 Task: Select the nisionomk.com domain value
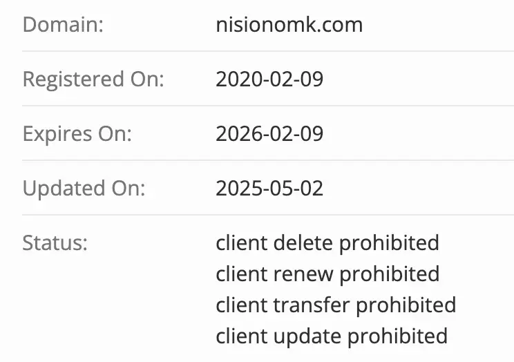[289, 26]
